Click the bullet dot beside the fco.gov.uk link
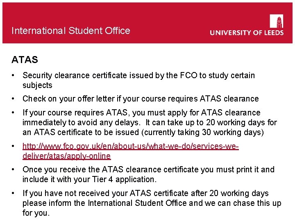The image size is (295, 221). point(14,146)
